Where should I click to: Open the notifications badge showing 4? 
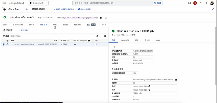(195, 3)
